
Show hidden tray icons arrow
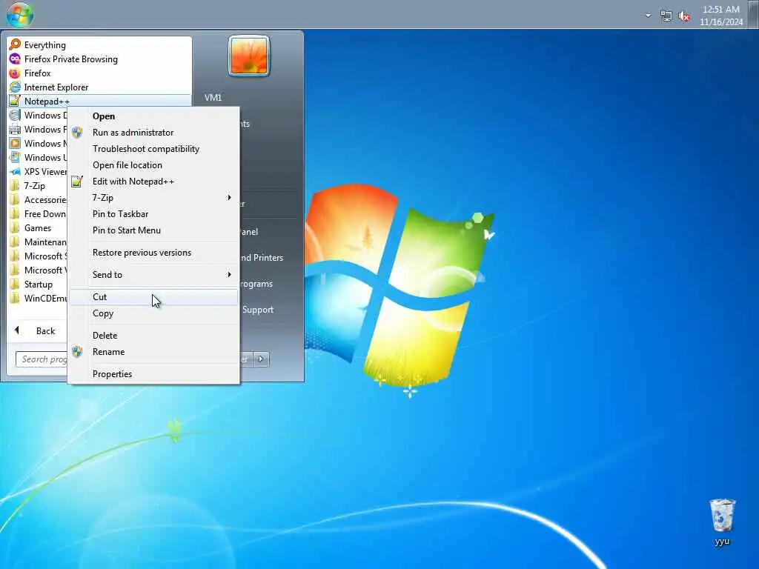coord(648,16)
